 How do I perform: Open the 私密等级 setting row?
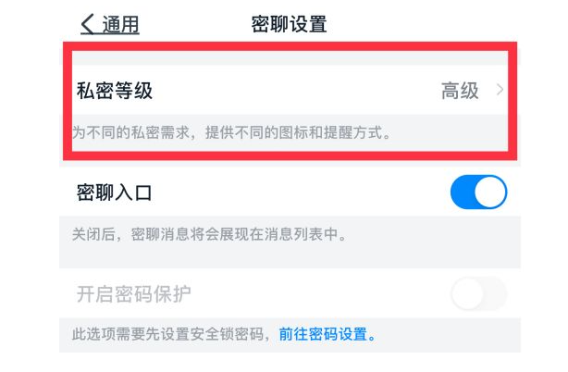coord(278,91)
